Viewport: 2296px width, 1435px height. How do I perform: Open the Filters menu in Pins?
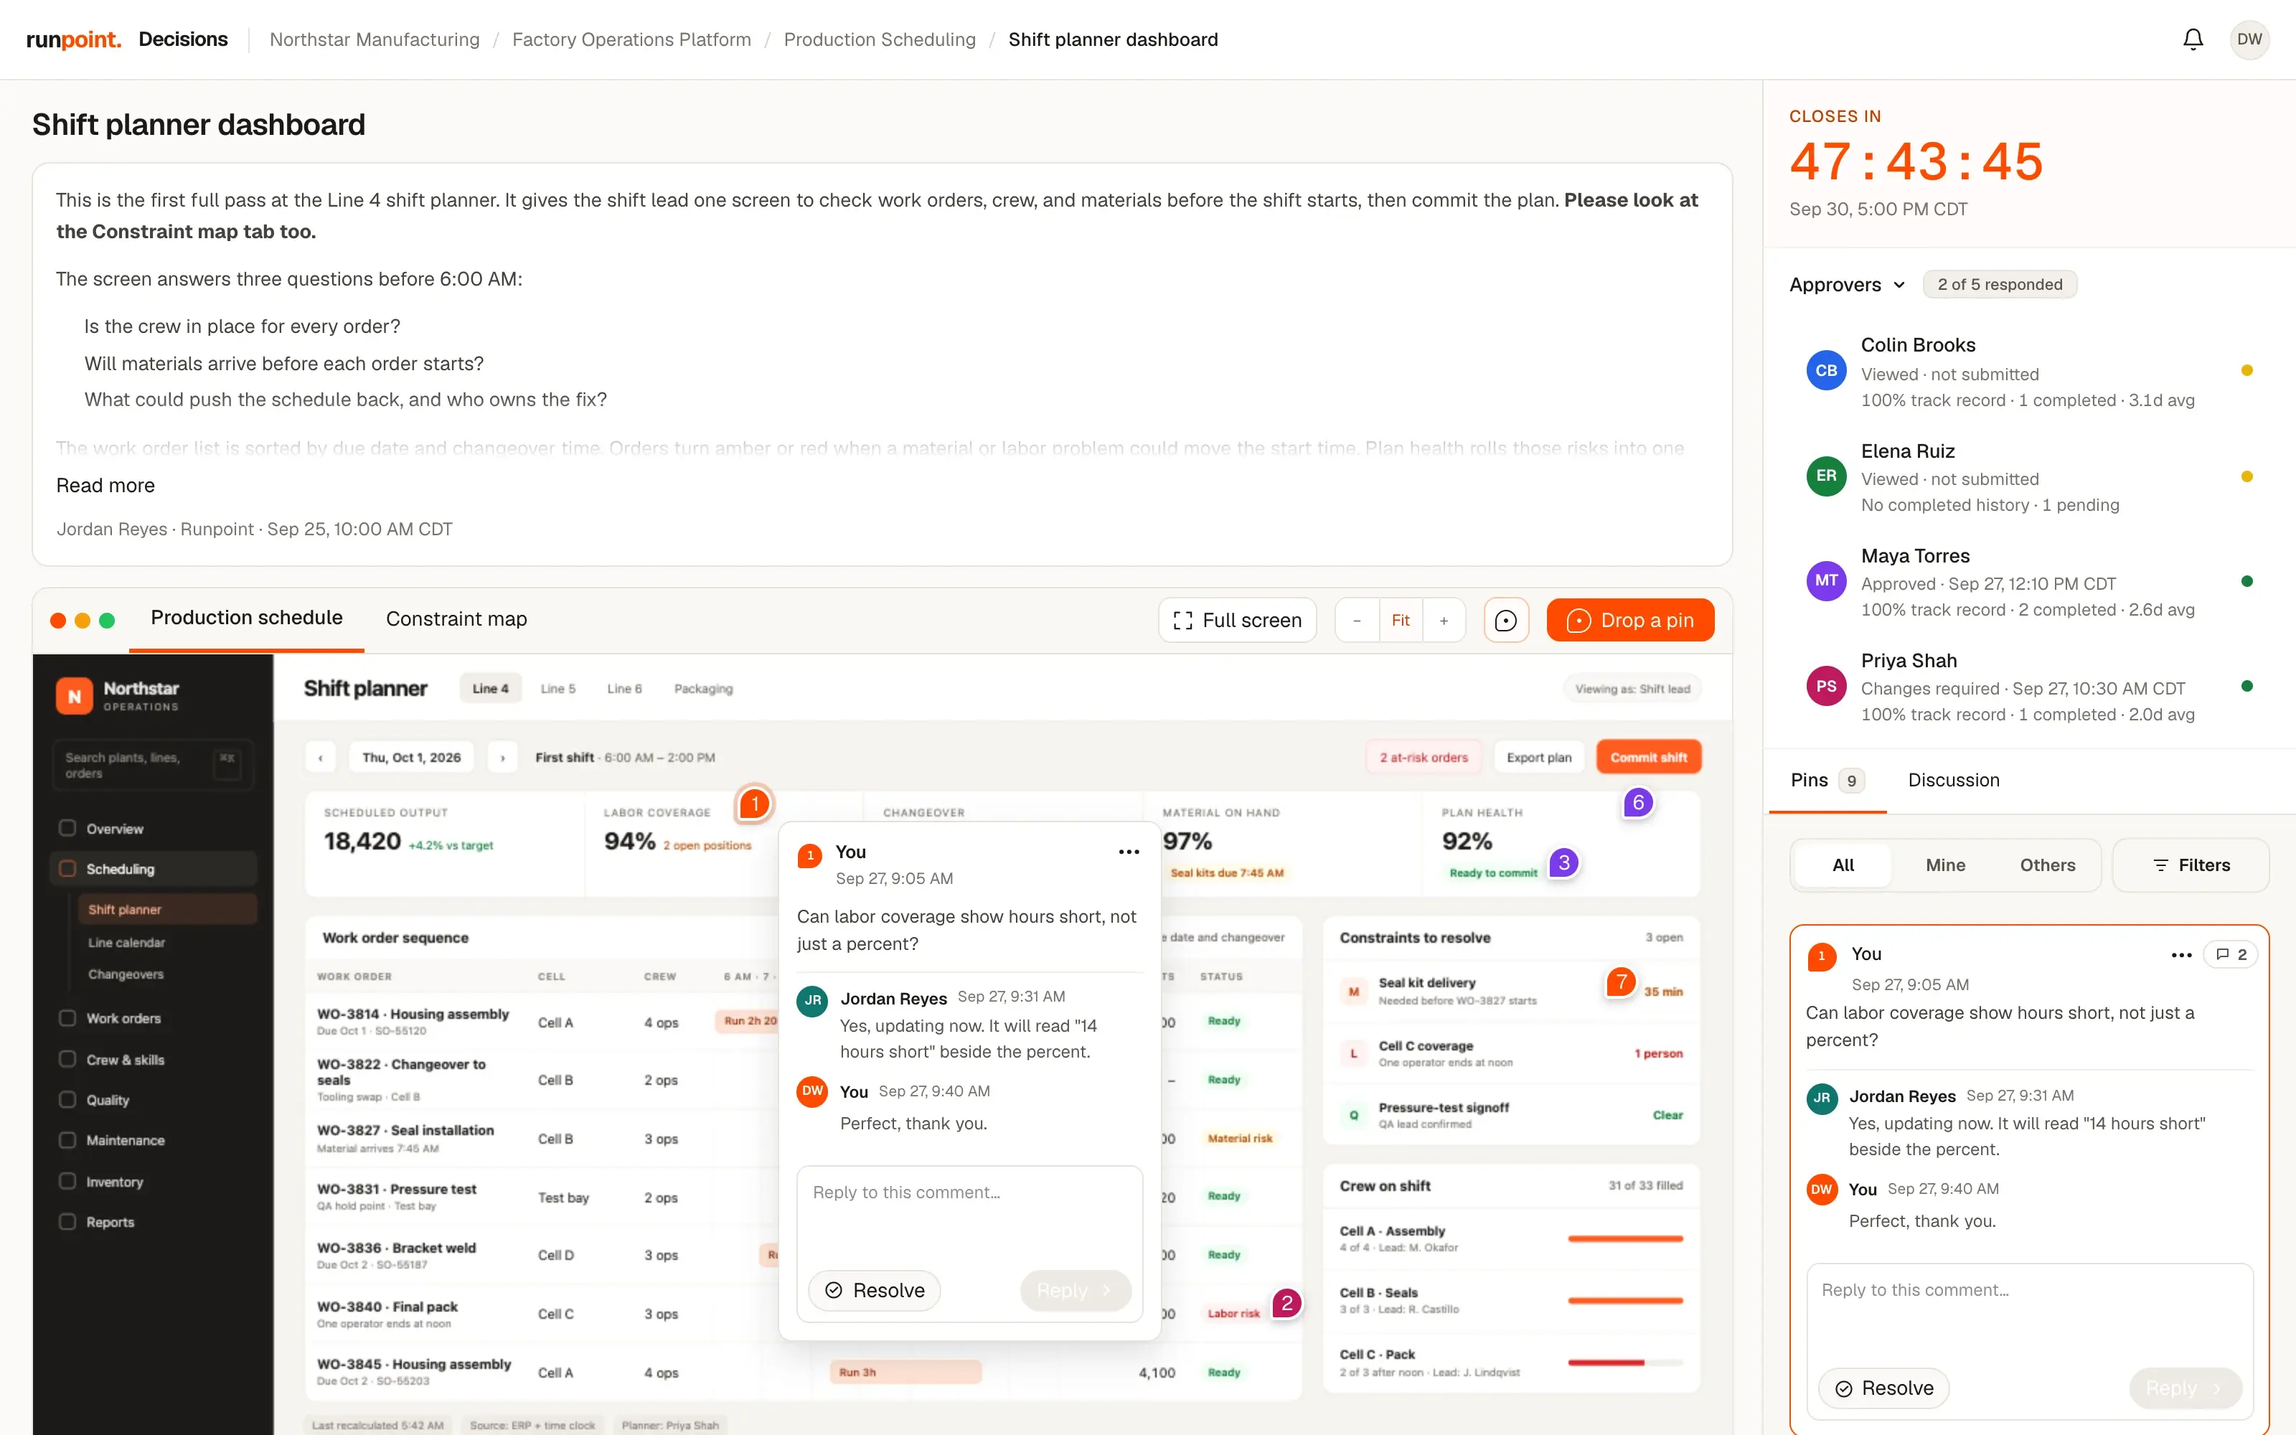click(x=2191, y=865)
